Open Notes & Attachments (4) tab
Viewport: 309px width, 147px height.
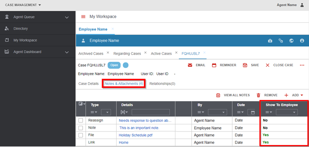(124, 84)
